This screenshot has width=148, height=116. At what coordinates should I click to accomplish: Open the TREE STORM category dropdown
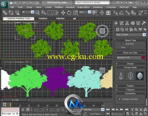144,35
